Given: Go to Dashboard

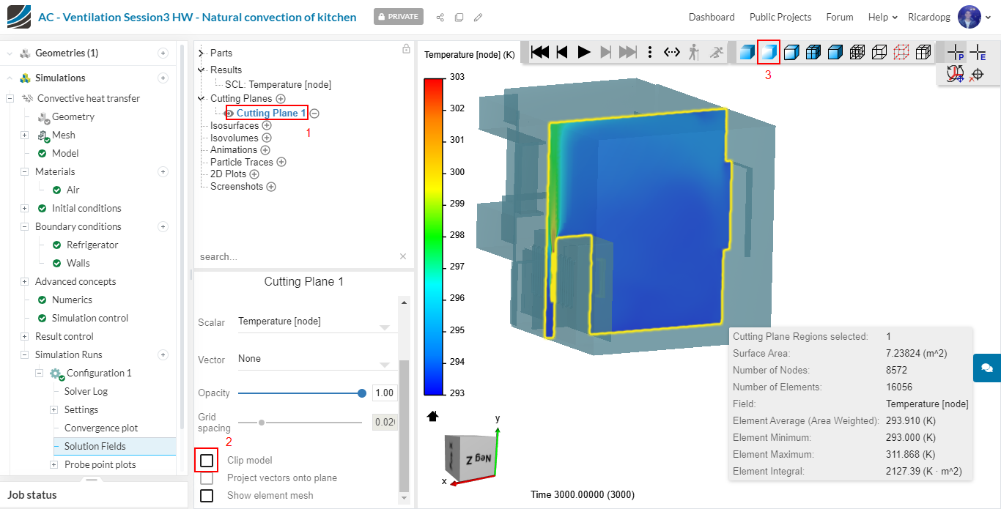Looking at the screenshot, I should [x=712, y=17].
